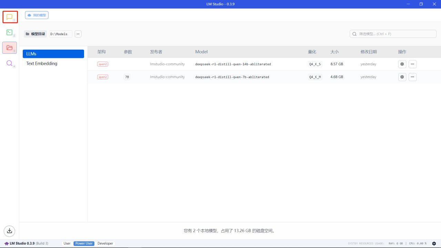Open the Discover search view in sidebar
Screen dimensions: 441x248
(10, 63)
